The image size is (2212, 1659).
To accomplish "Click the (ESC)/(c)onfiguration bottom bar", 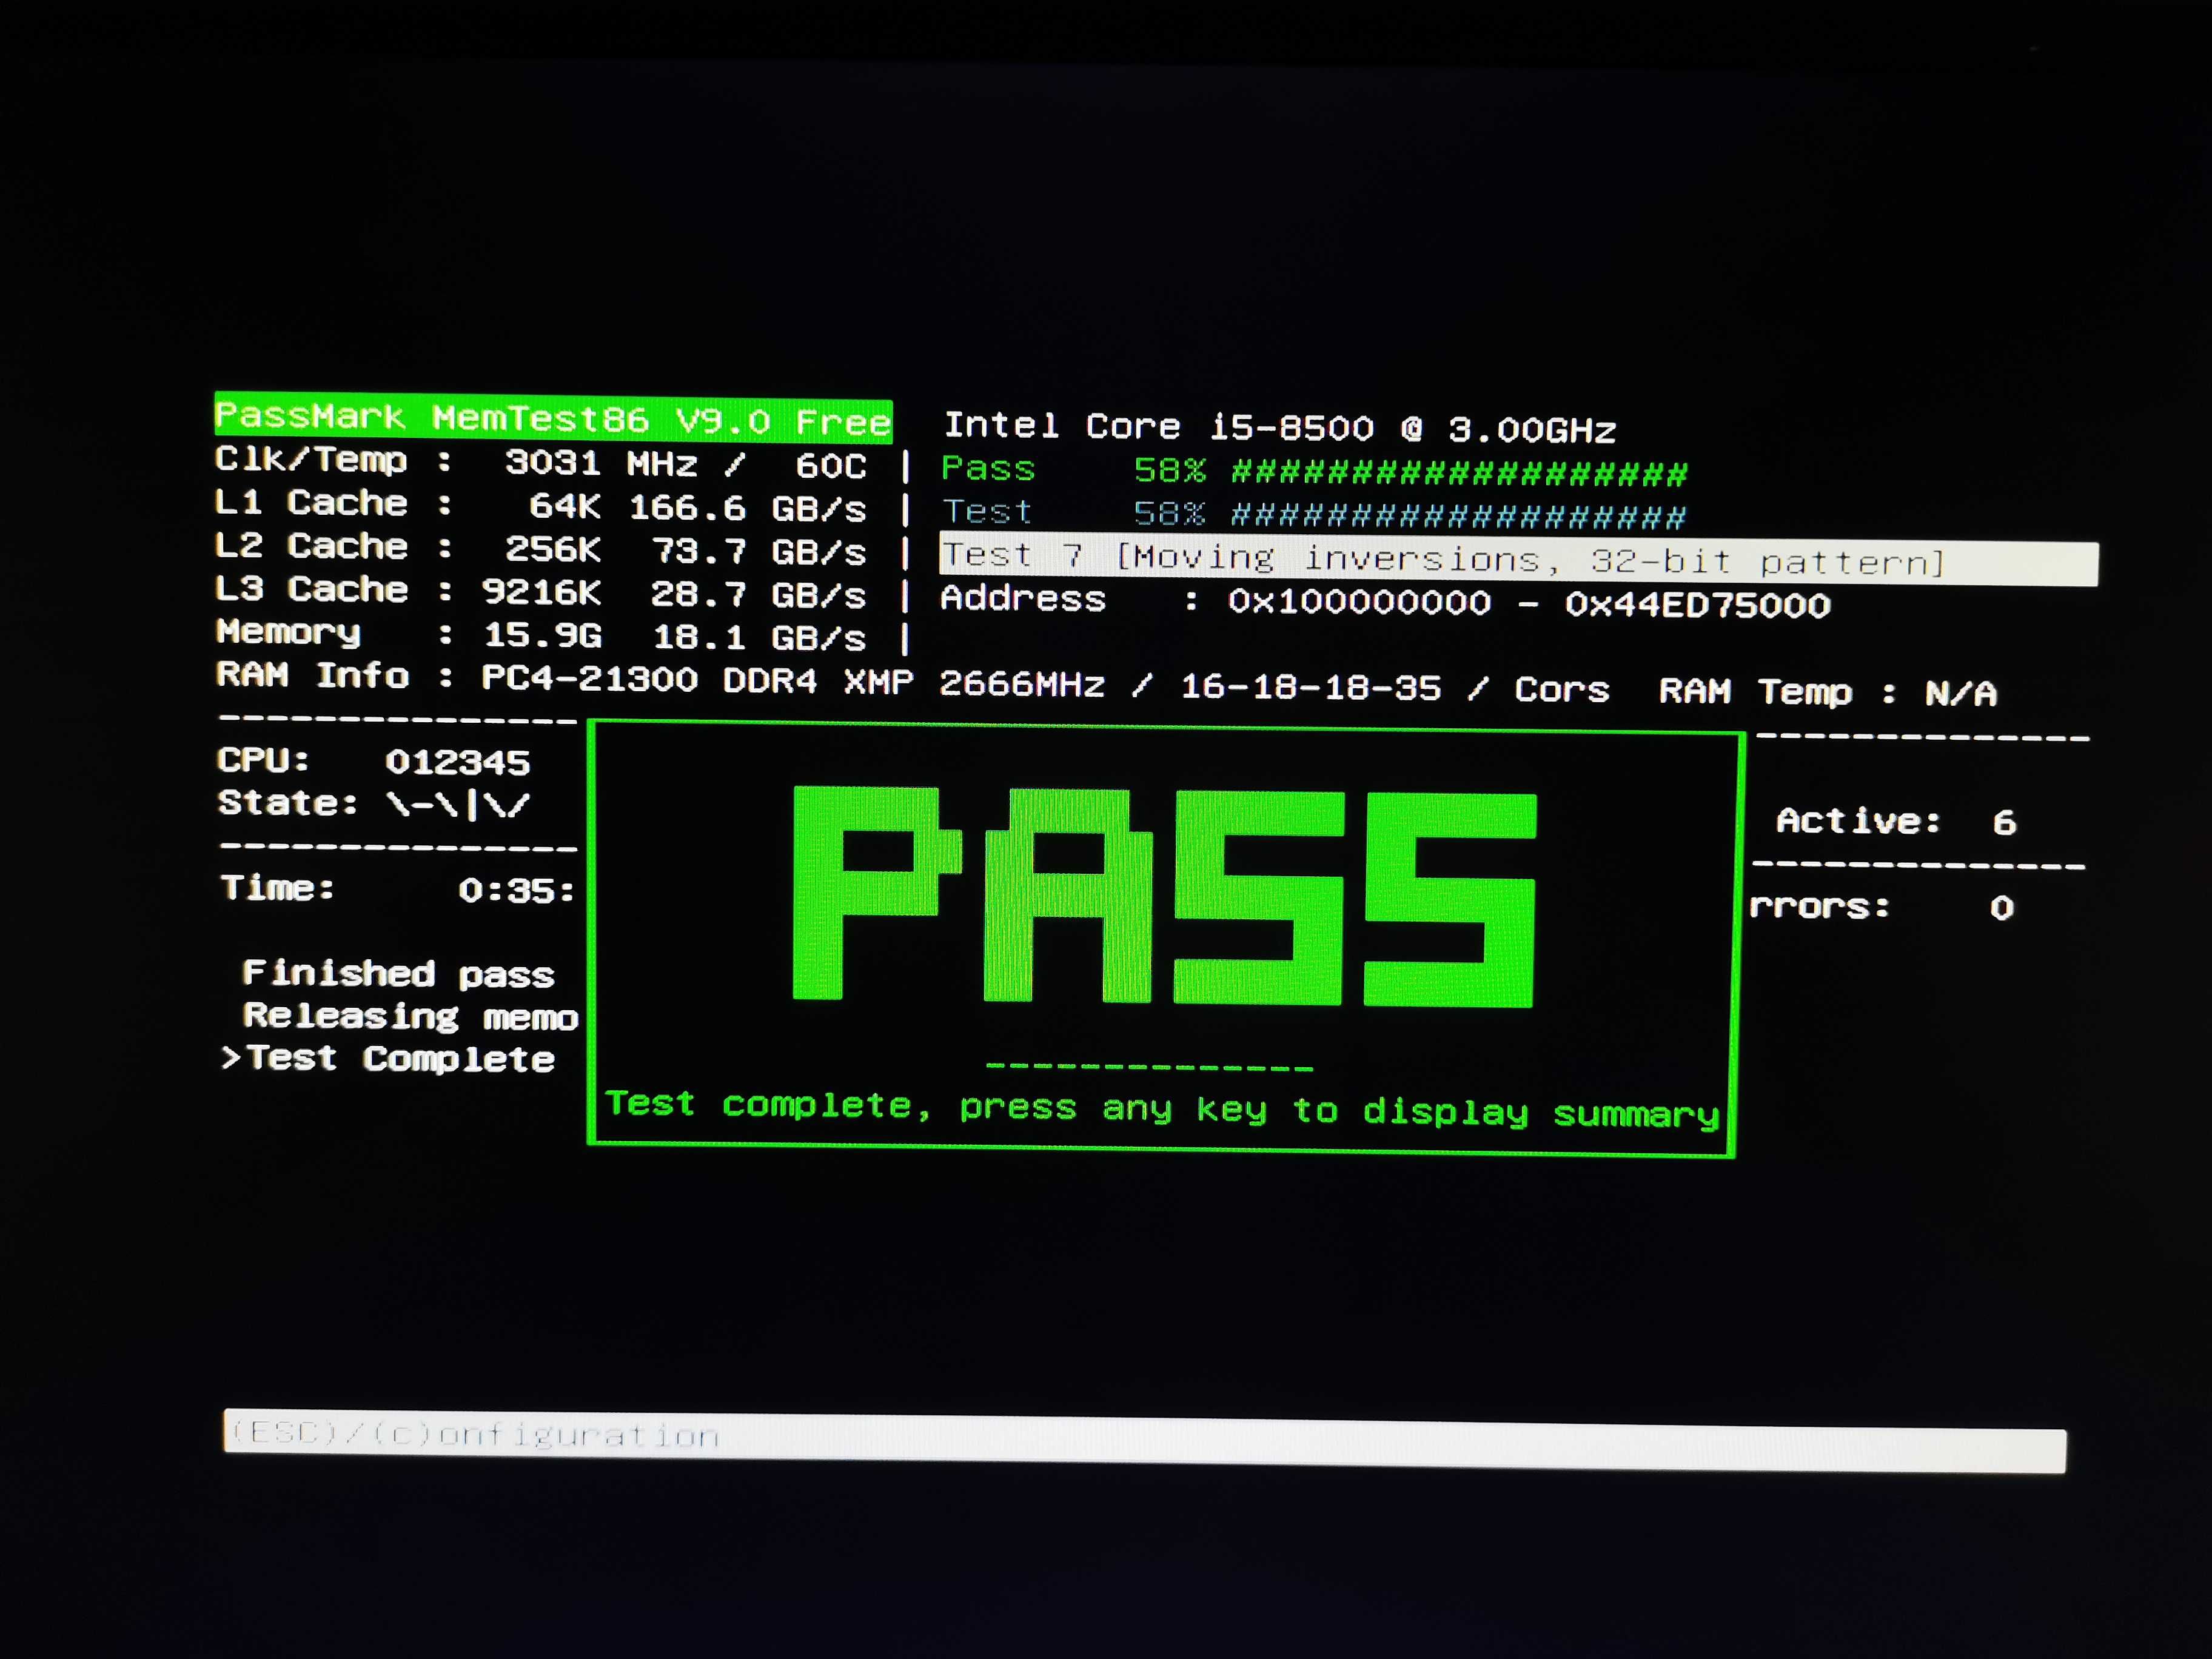I will coord(1145,1441).
